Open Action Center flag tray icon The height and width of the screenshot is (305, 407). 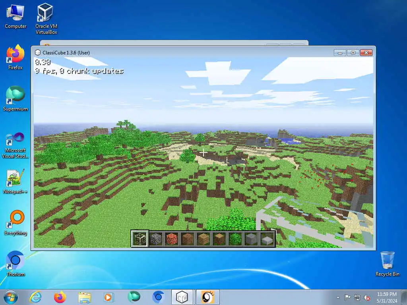(347, 297)
